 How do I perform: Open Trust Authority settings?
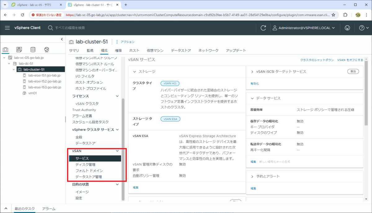84,110
